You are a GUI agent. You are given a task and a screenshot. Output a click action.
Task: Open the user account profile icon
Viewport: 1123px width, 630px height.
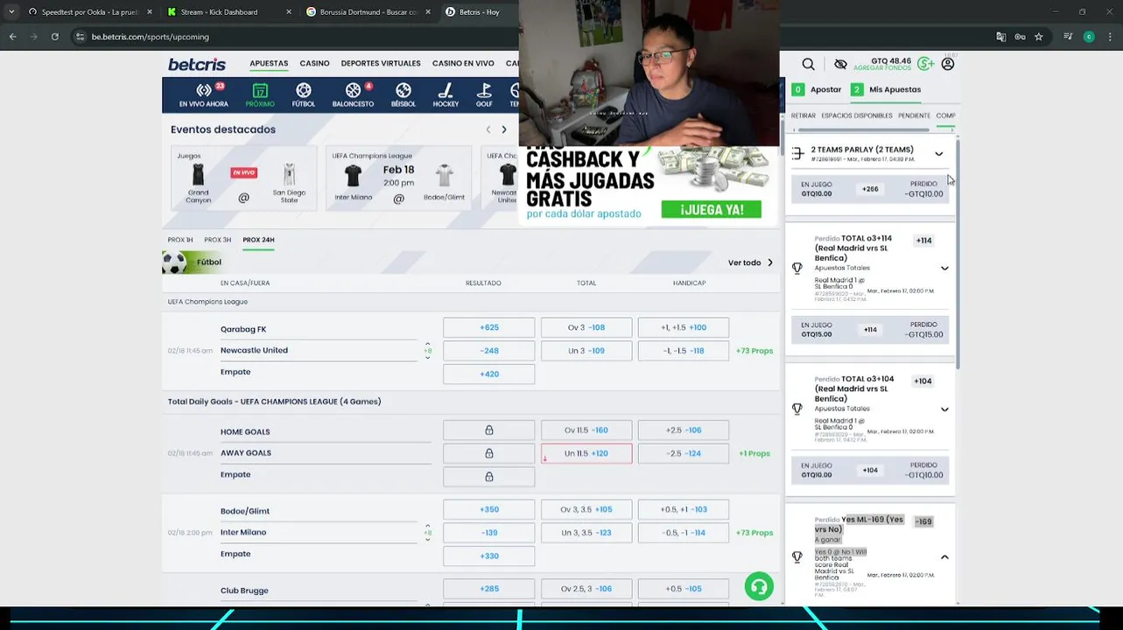pos(948,64)
